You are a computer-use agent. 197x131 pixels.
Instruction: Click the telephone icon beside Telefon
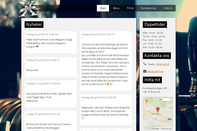(145, 64)
